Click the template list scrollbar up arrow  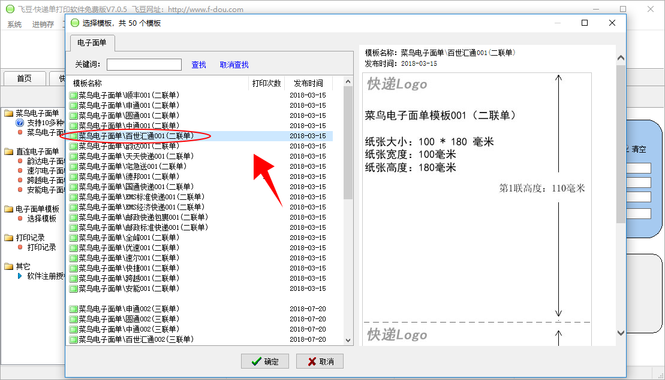point(348,81)
